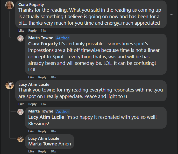The image size is (178, 154).
Task: Like the 'Amen' comment
Action: (x=31, y=151)
